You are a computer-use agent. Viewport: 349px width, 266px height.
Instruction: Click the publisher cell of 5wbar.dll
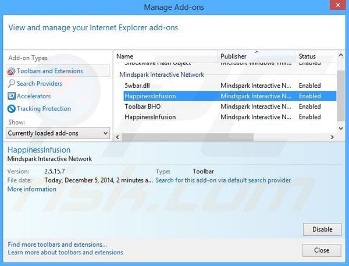click(x=256, y=86)
